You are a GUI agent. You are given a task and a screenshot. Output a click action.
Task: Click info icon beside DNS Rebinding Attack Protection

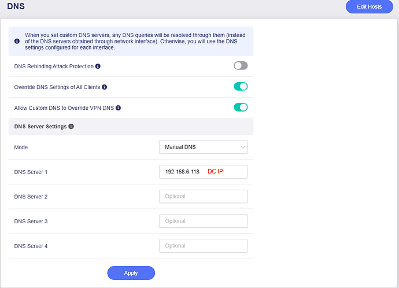point(98,67)
